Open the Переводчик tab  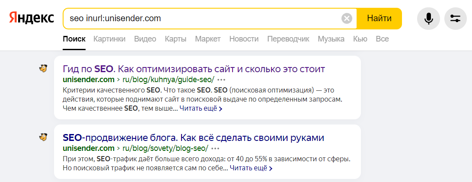click(x=288, y=39)
